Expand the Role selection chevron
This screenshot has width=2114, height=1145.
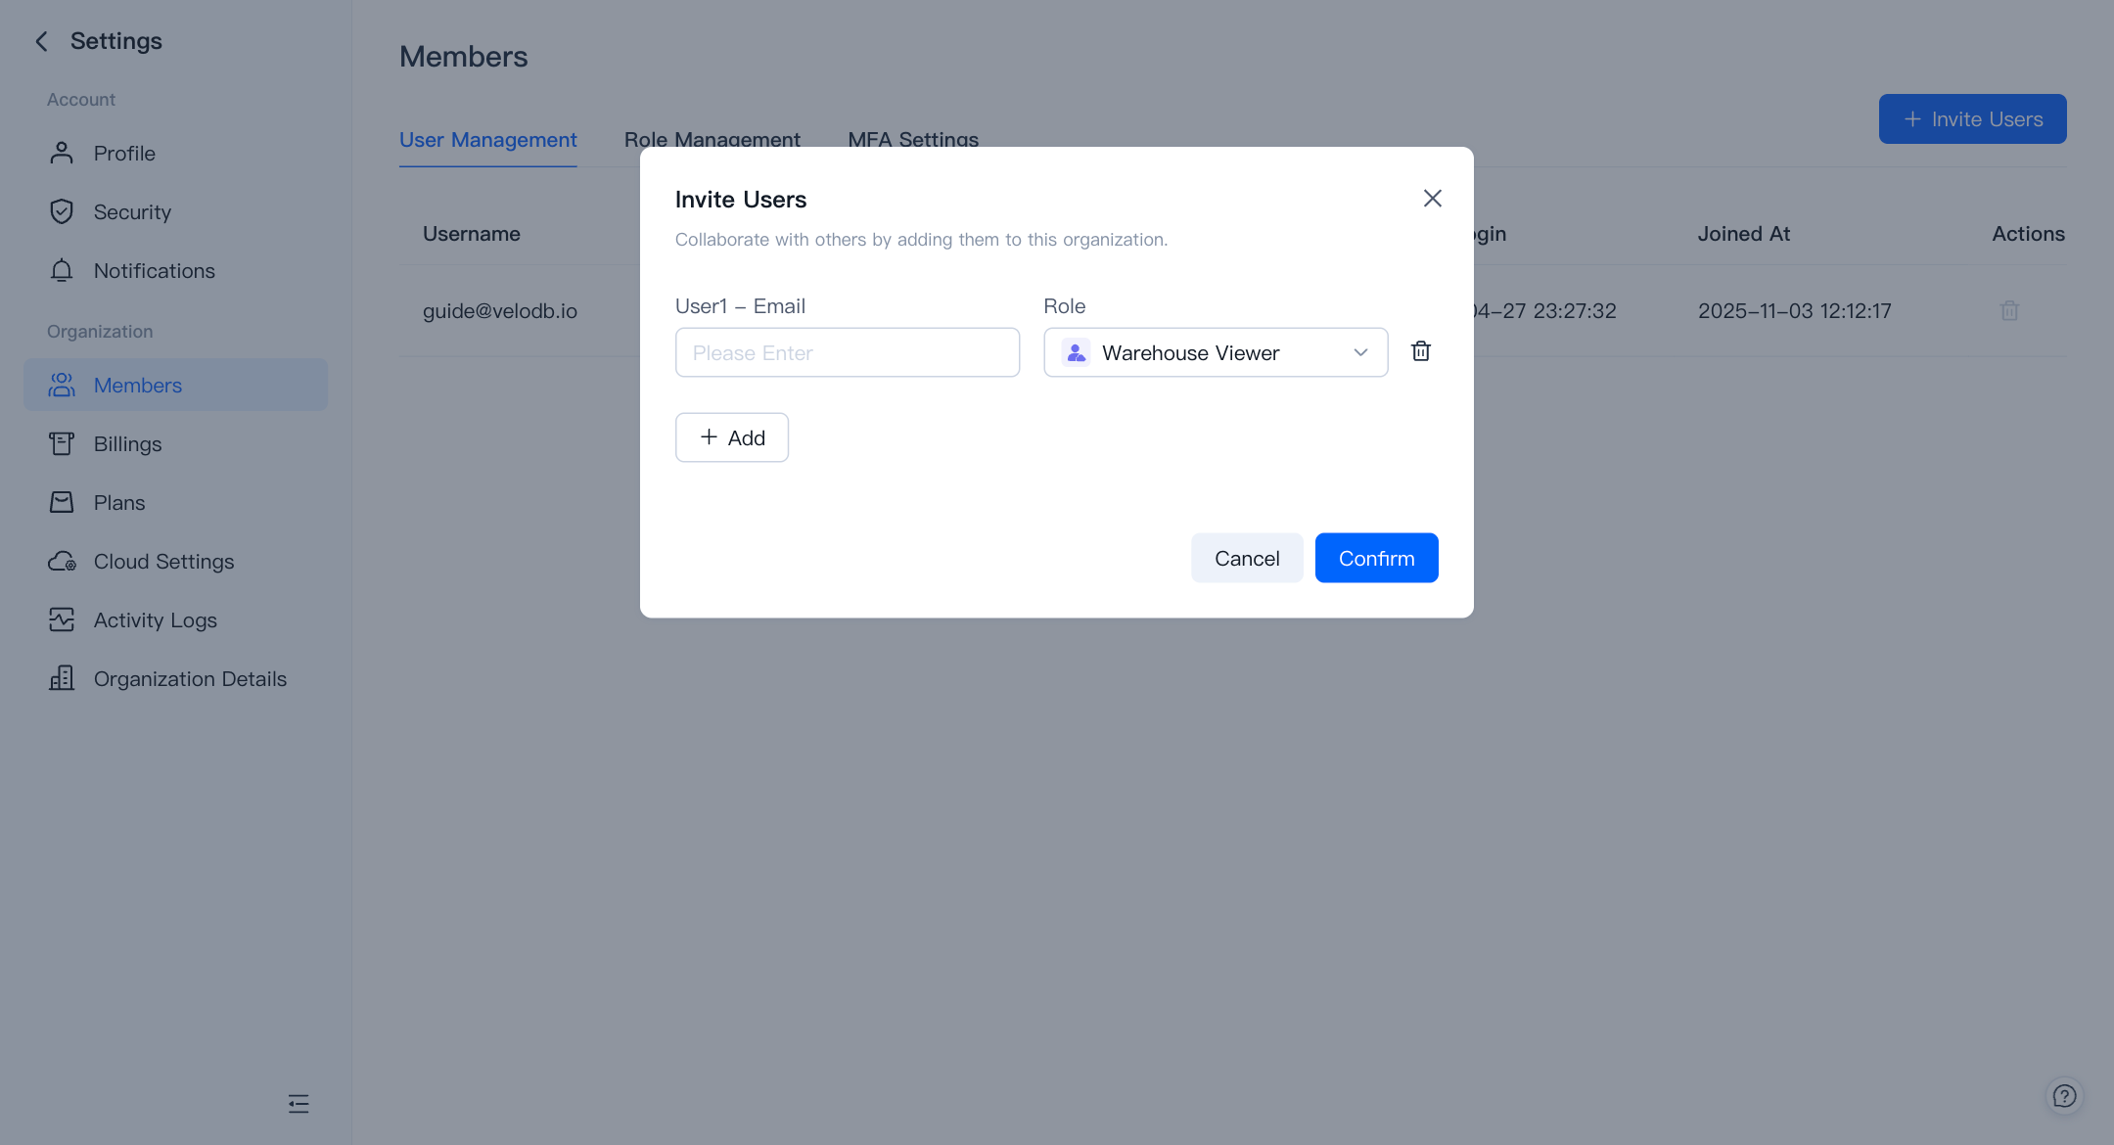1359,352
